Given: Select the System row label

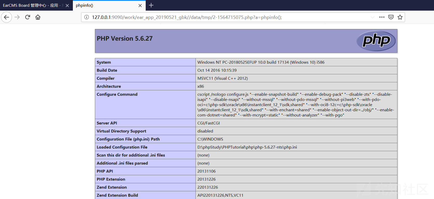Looking at the screenshot, I should coord(104,62).
